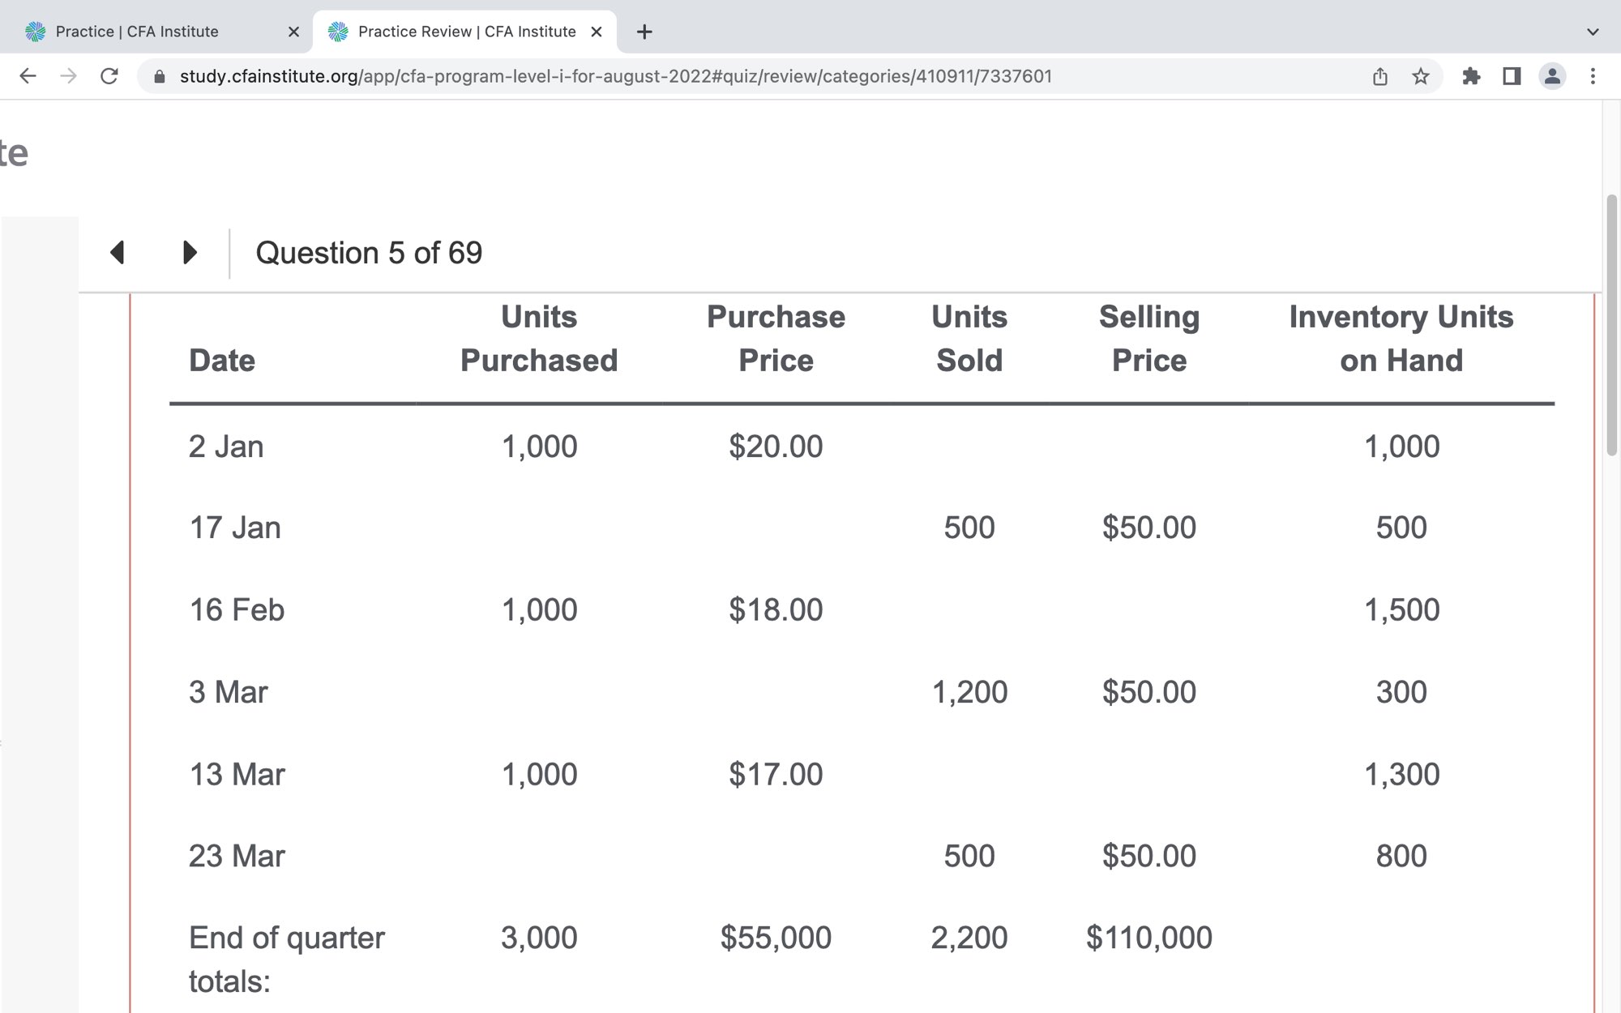
Task: Reload the current page
Action: 109,76
